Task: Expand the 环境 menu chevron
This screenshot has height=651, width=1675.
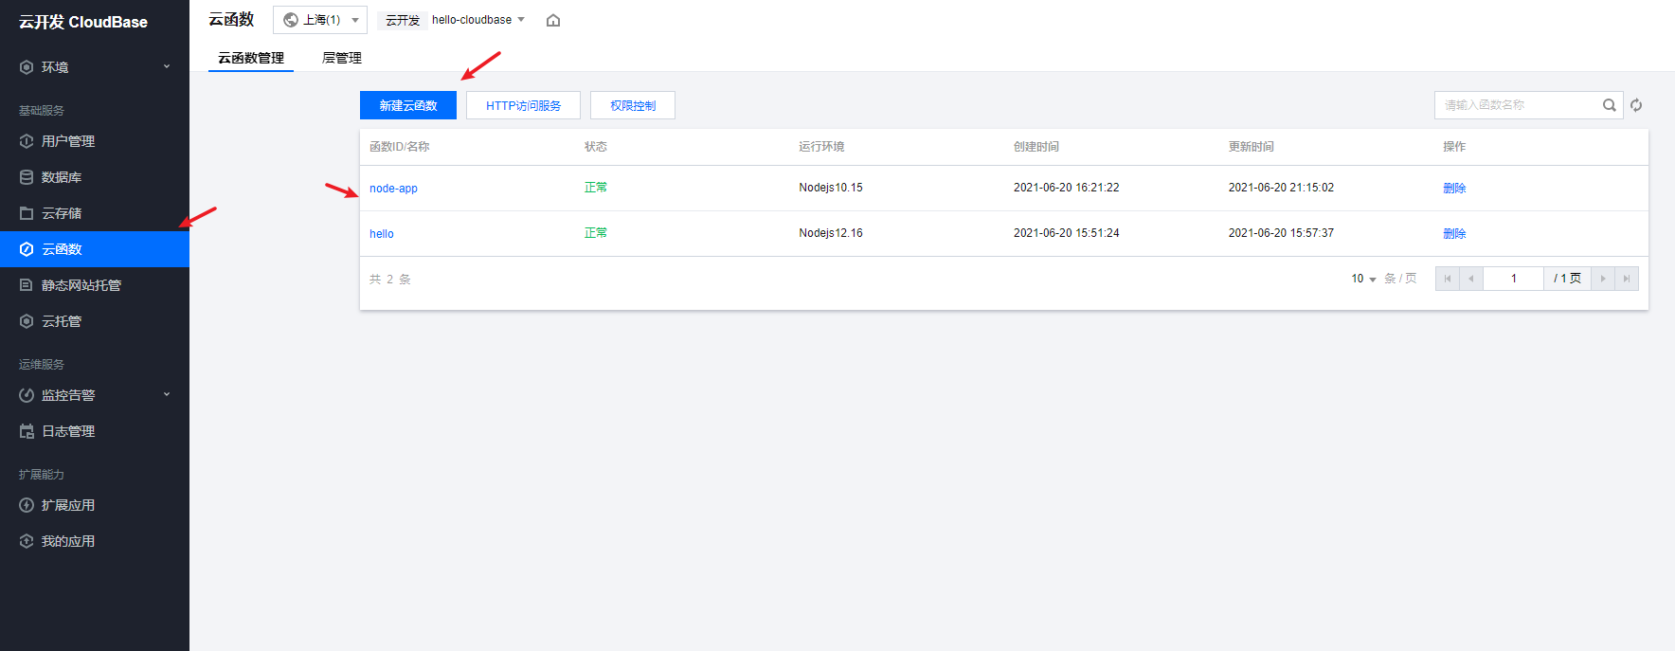Action: click(167, 66)
